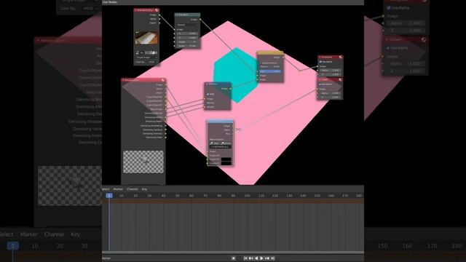This screenshot has height=262, width=466.
Task: Open the Marker menu in timeline
Action: pyautogui.click(x=118, y=189)
